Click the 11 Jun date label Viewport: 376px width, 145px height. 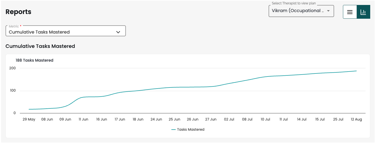tap(83, 119)
